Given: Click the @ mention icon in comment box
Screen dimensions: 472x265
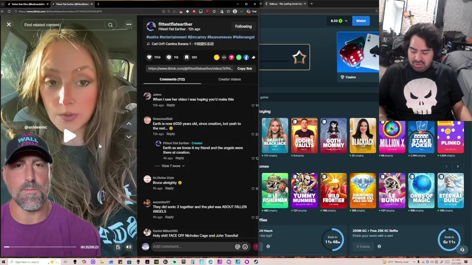Looking at the screenshot, I should (x=237, y=247).
